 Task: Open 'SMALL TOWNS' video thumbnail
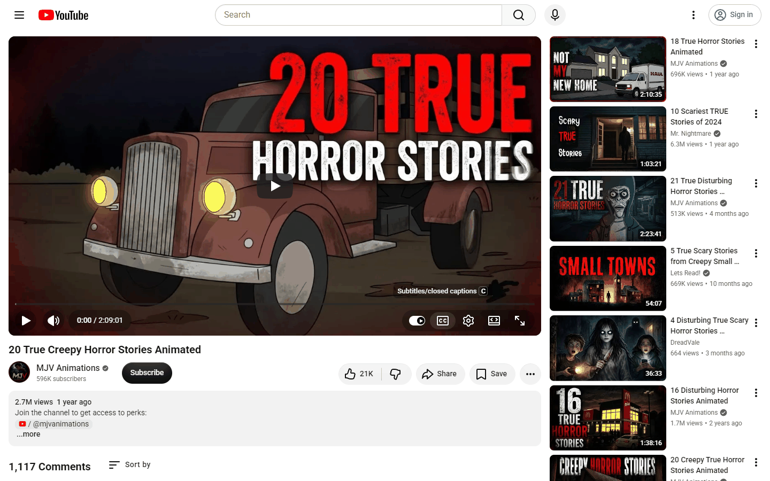[608, 278]
